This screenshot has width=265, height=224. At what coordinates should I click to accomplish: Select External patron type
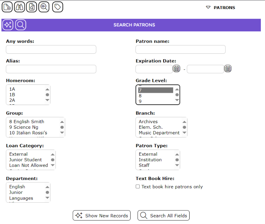click(148, 154)
